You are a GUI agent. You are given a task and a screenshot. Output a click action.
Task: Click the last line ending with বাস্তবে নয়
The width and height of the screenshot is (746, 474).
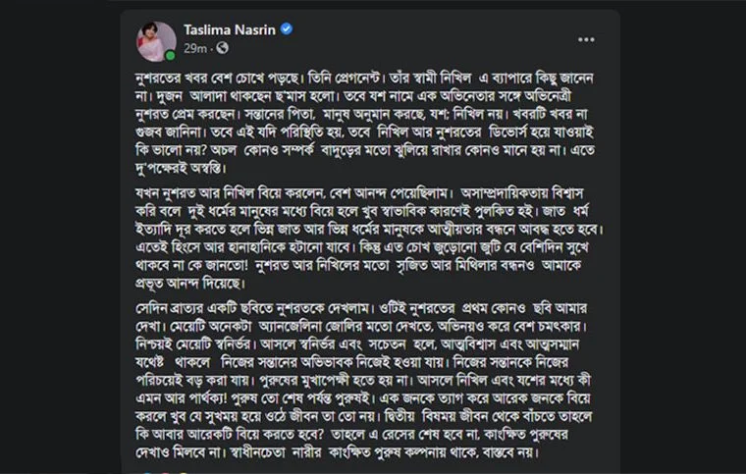[338, 452]
